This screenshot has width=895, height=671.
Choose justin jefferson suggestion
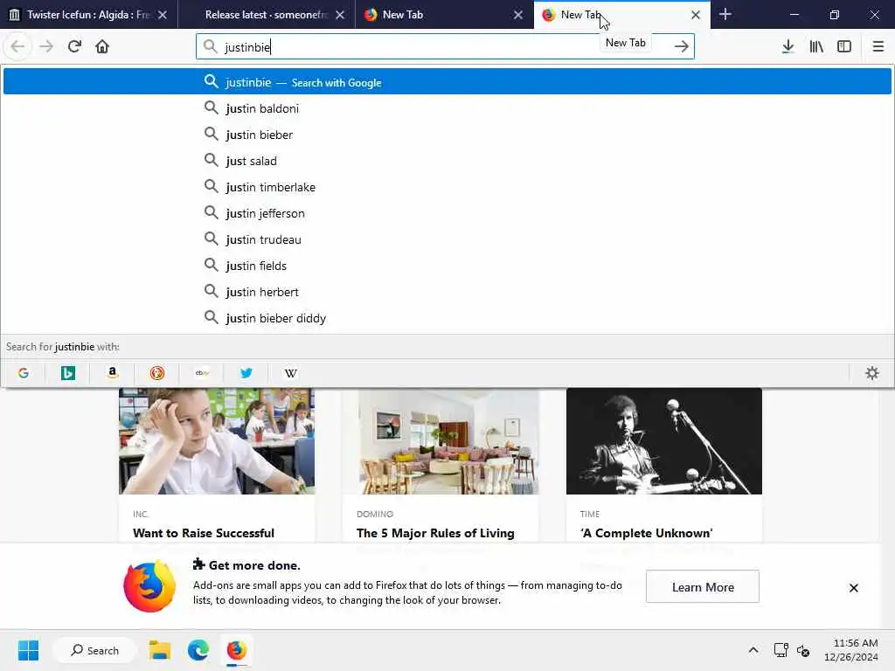[x=447, y=213]
